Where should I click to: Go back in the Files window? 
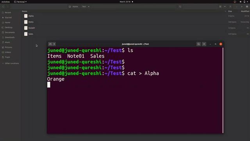pyautogui.click(x=3, y=7)
